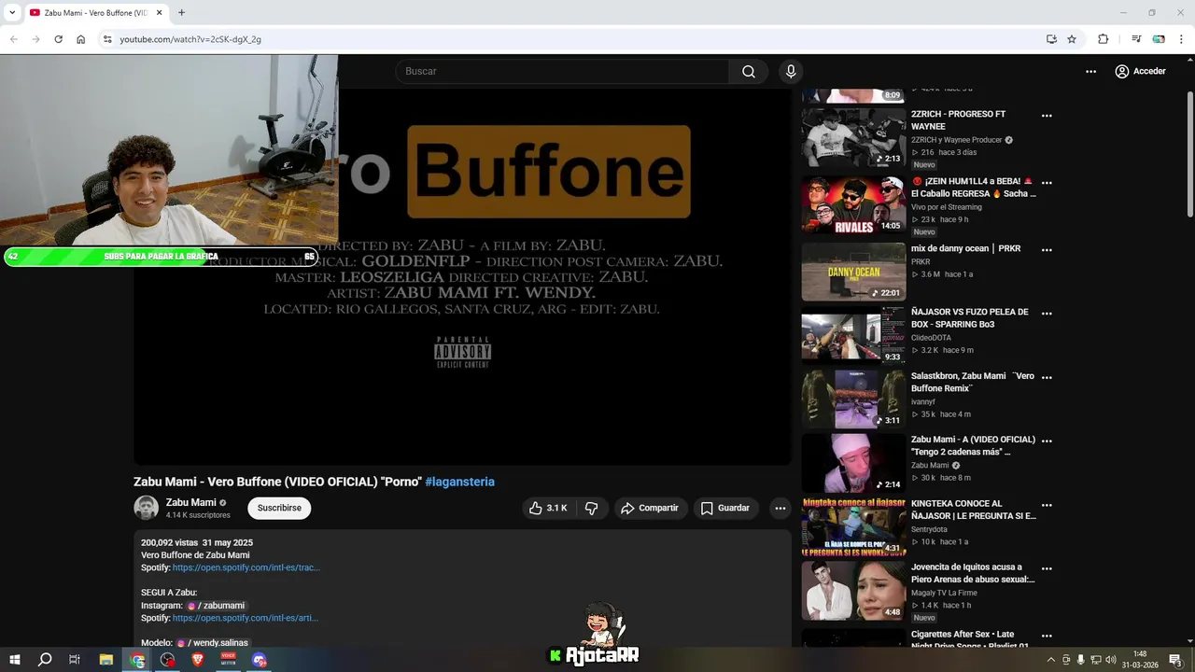Viewport: 1195px width, 672px height.
Task: Open File Explorer from taskbar
Action: click(x=106, y=660)
